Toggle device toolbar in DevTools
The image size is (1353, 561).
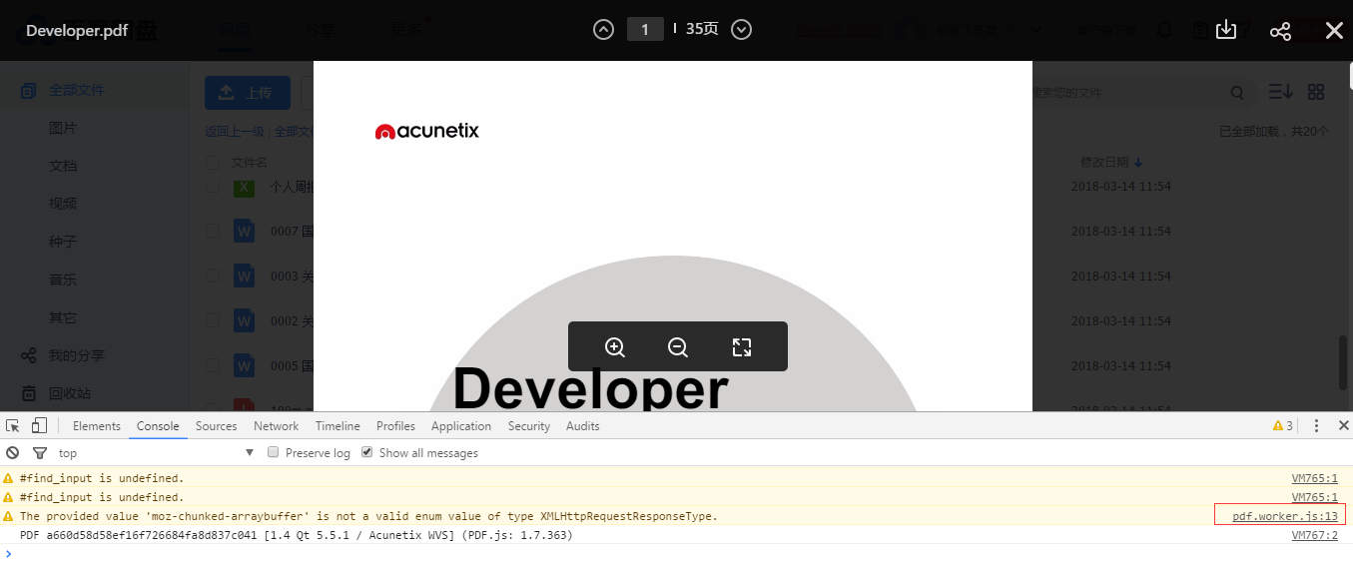coord(39,426)
